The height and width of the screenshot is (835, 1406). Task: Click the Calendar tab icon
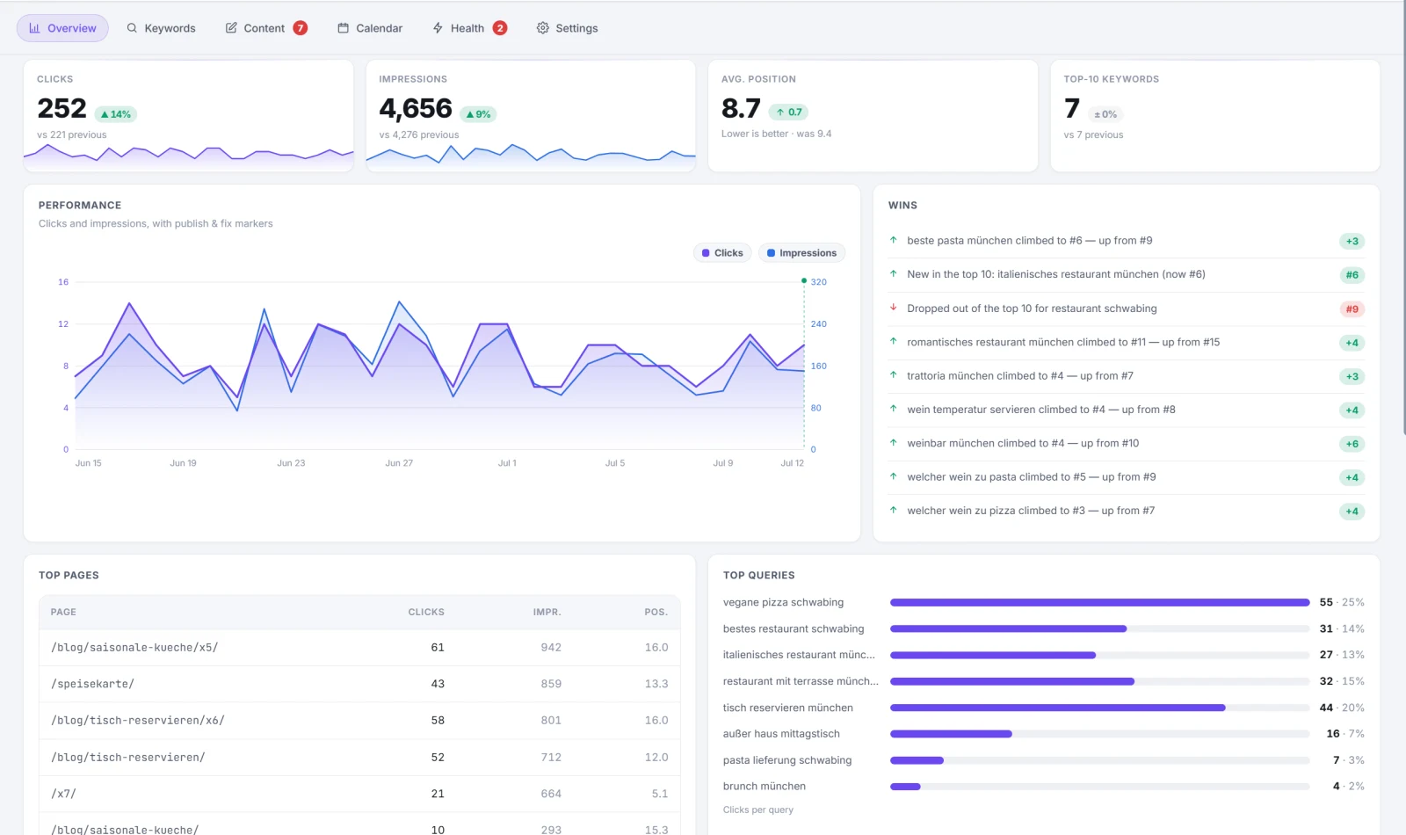point(344,28)
